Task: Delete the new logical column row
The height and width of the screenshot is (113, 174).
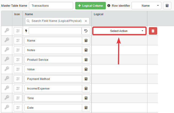Action: click(x=153, y=31)
